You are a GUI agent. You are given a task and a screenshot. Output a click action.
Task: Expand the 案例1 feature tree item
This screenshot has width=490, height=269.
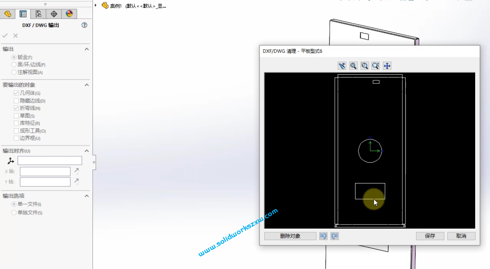(x=96, y=6)
